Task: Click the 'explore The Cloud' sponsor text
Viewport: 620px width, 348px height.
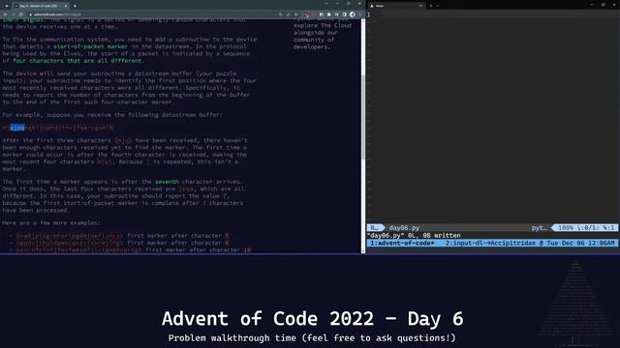Action: (x=323, y=26)
